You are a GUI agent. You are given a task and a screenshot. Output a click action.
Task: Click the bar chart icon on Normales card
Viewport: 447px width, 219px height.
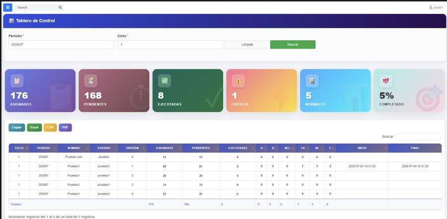click(x=312, y=81)
